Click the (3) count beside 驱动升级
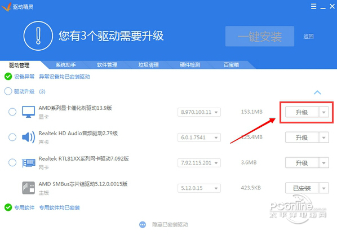This screenshot has height=235, width=337. point(42,92)
